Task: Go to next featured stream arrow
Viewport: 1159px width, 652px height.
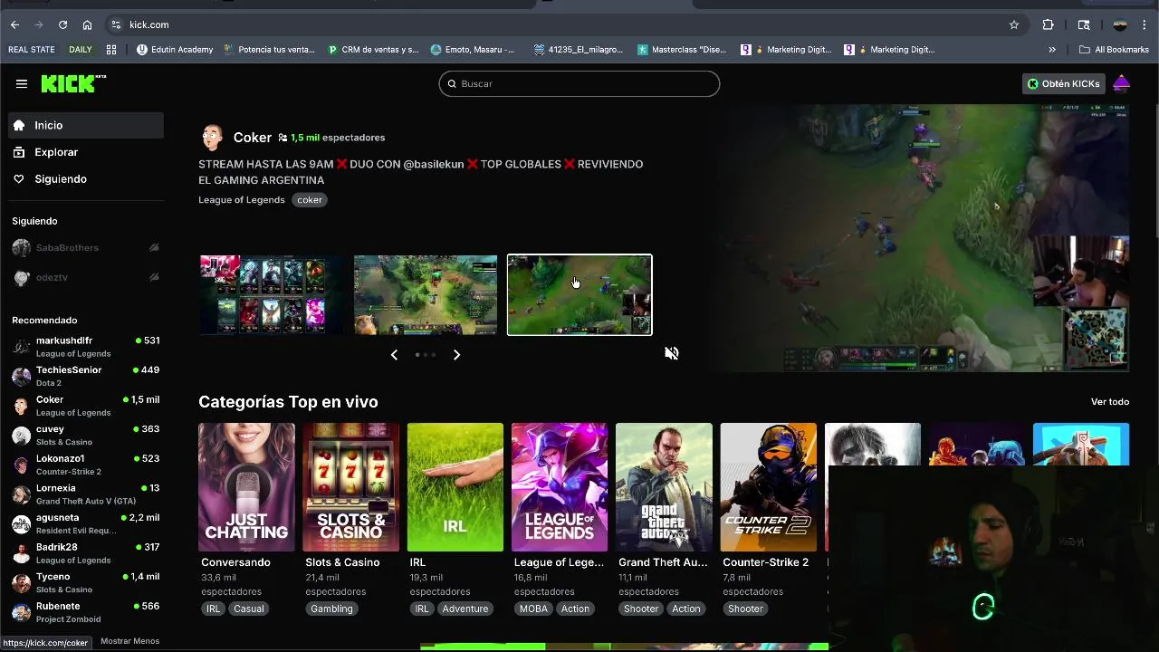Action: coord(456,355)
